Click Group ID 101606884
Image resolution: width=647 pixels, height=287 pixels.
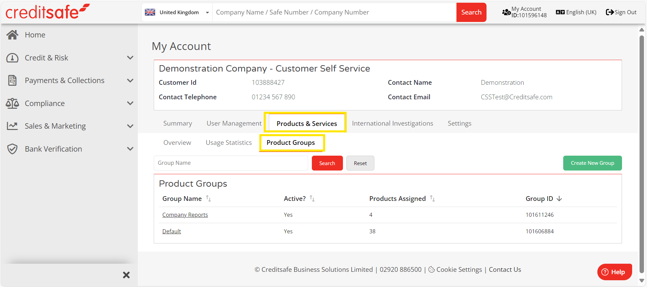540,231
